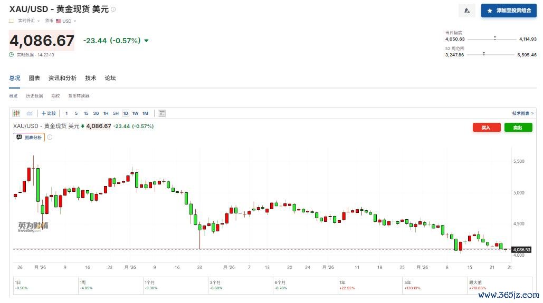Click the plus 比较 compare icon
Screen dimensions: 543x303
49,113
